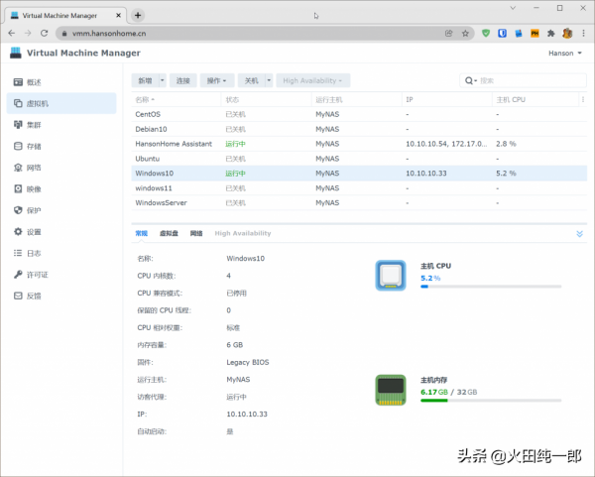Viewport: 595px width, 477px height.
Task: Switch to the 网络 tab in details
Action: pyautogui.click(x=196, y=234)
